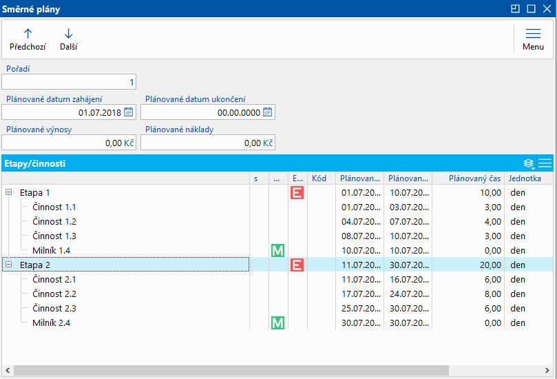Select the Etapa 1 row
Screen dimensions: 557x379
(x=277, y=193)
